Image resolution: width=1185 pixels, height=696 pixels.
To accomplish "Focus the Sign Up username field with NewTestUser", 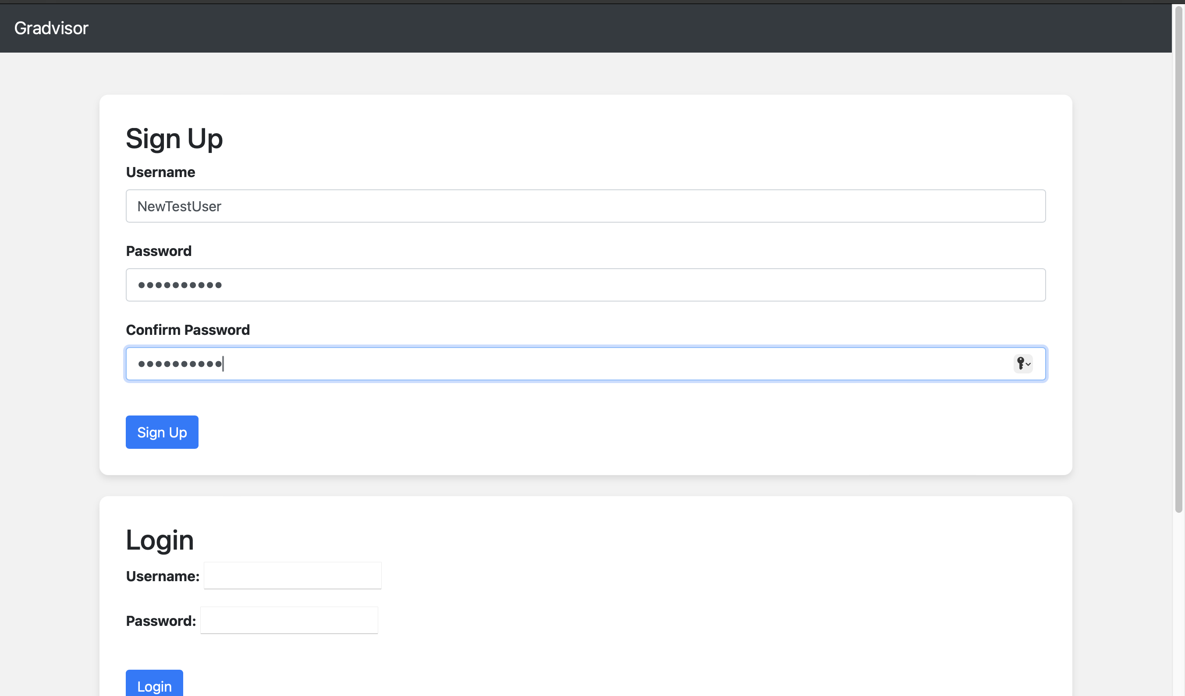I will (x=585, y=206).
